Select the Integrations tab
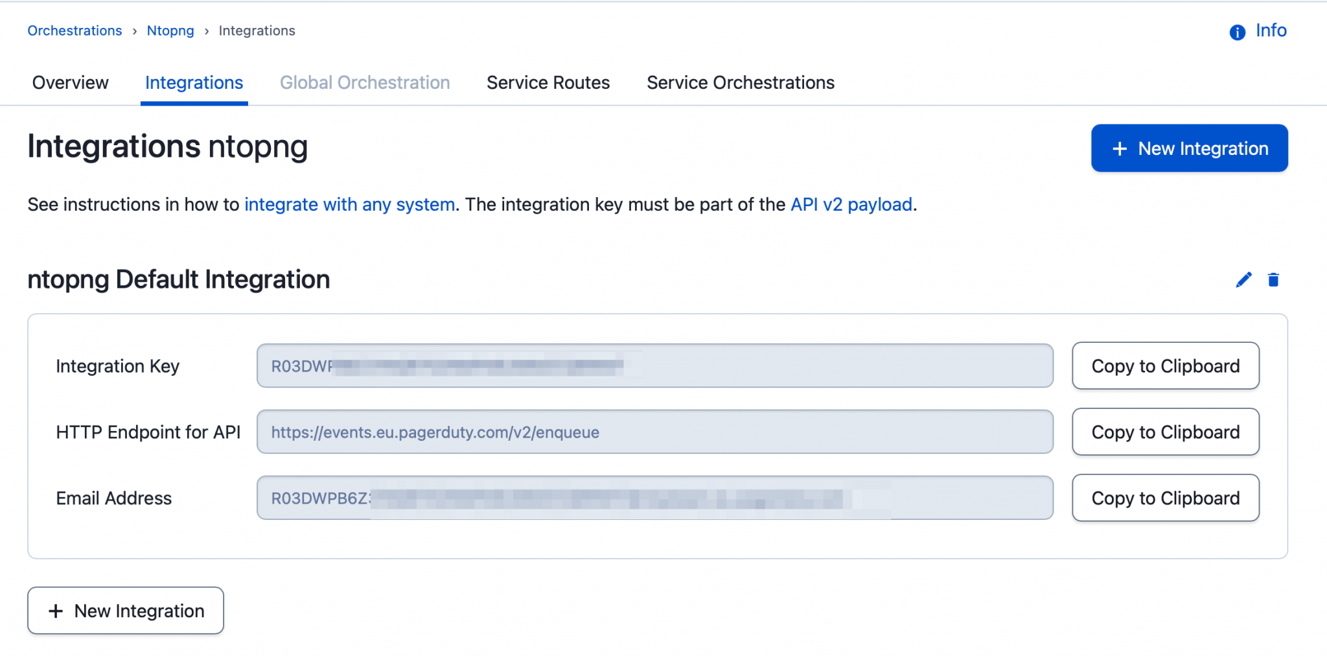The height and width of the screenshot is (656, 1327). tap(193, 82)
